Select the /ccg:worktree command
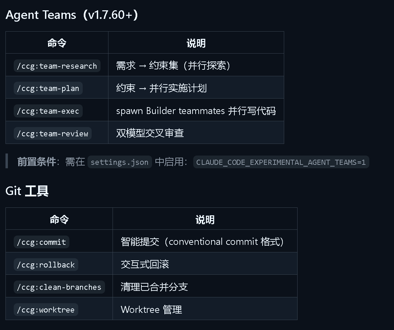 pos(46,310)
